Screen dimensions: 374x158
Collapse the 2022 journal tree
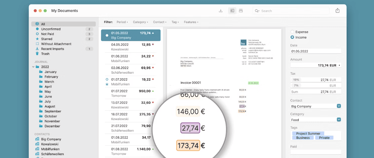[x=33, y=67]
